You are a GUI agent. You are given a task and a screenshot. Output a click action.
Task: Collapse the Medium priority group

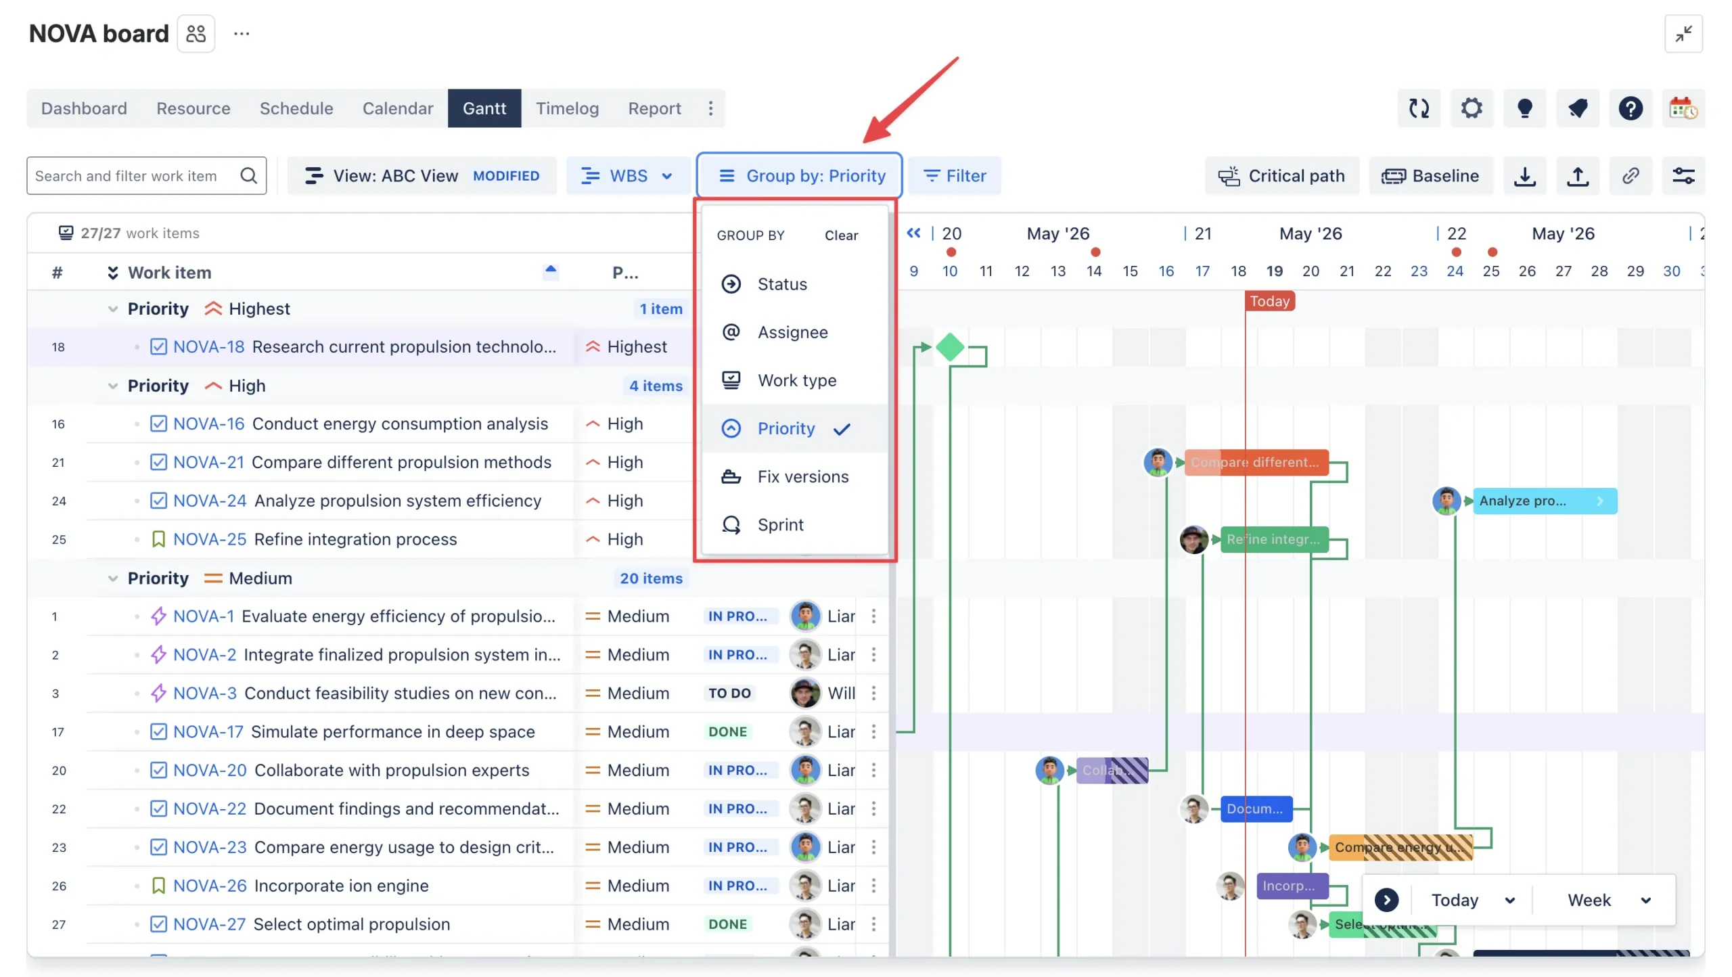113,578
